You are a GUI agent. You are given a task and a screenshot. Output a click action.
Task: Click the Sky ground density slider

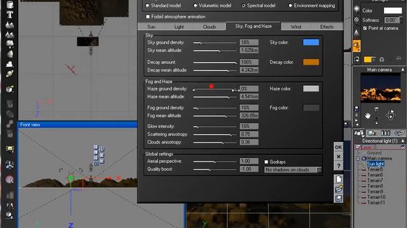click(x=215, y=43)
